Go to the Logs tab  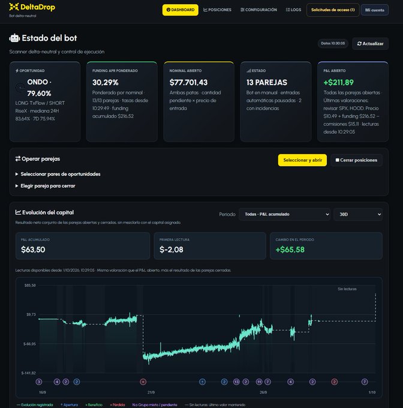[x=293, y=10]
